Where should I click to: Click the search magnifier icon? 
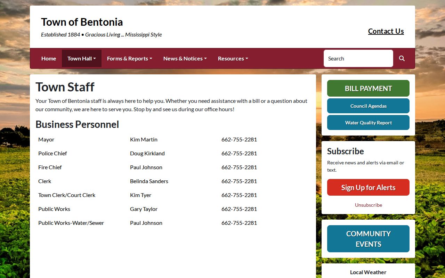tap(402, 58)
